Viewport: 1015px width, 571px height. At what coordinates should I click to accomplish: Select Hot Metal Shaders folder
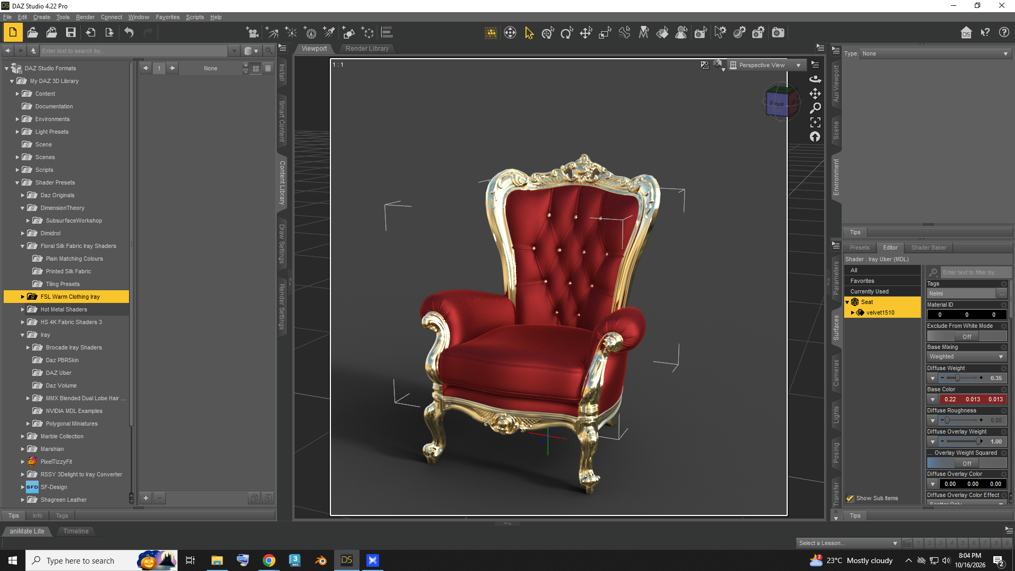pos(63,309)
